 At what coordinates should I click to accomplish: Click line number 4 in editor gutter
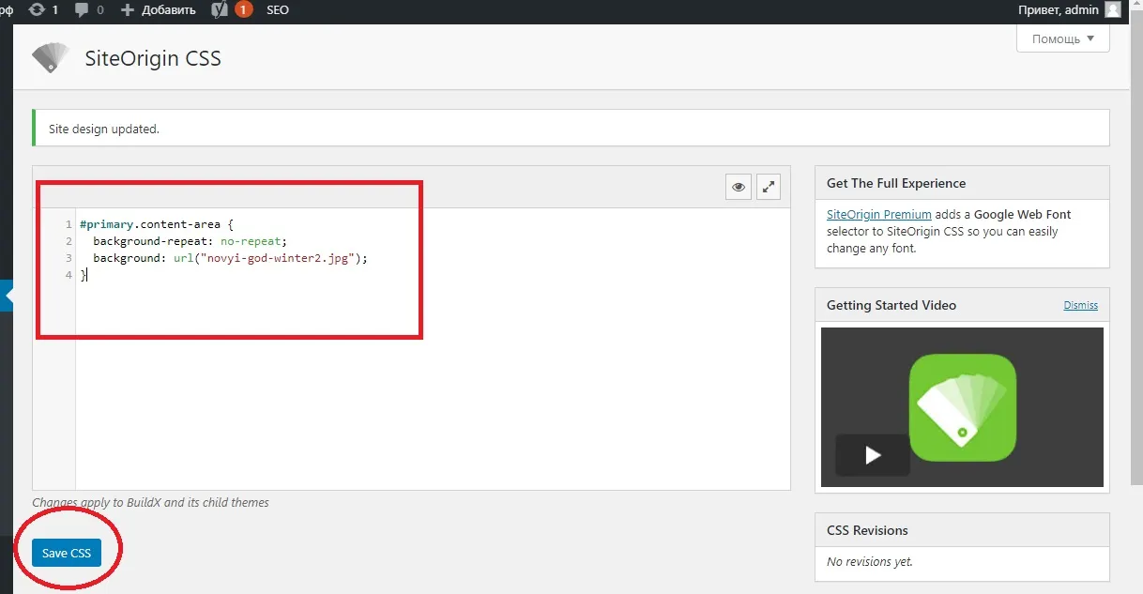[69, 275]
